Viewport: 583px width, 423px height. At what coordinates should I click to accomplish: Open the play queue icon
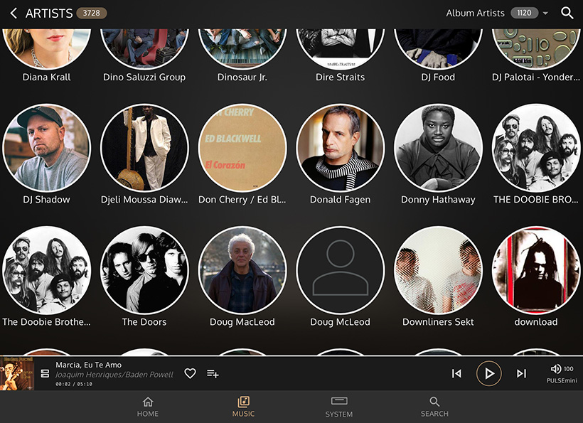pyautogui.click(x=45, y=373)
